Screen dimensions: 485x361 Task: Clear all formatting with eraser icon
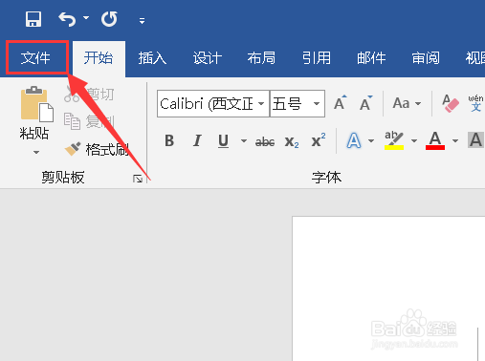click(x=451, y=103)
